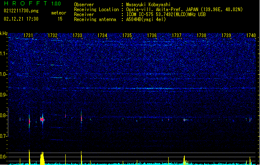Click the version number 1.00
The height and width of the screenshot is (165, 260).
pos(56,4)
